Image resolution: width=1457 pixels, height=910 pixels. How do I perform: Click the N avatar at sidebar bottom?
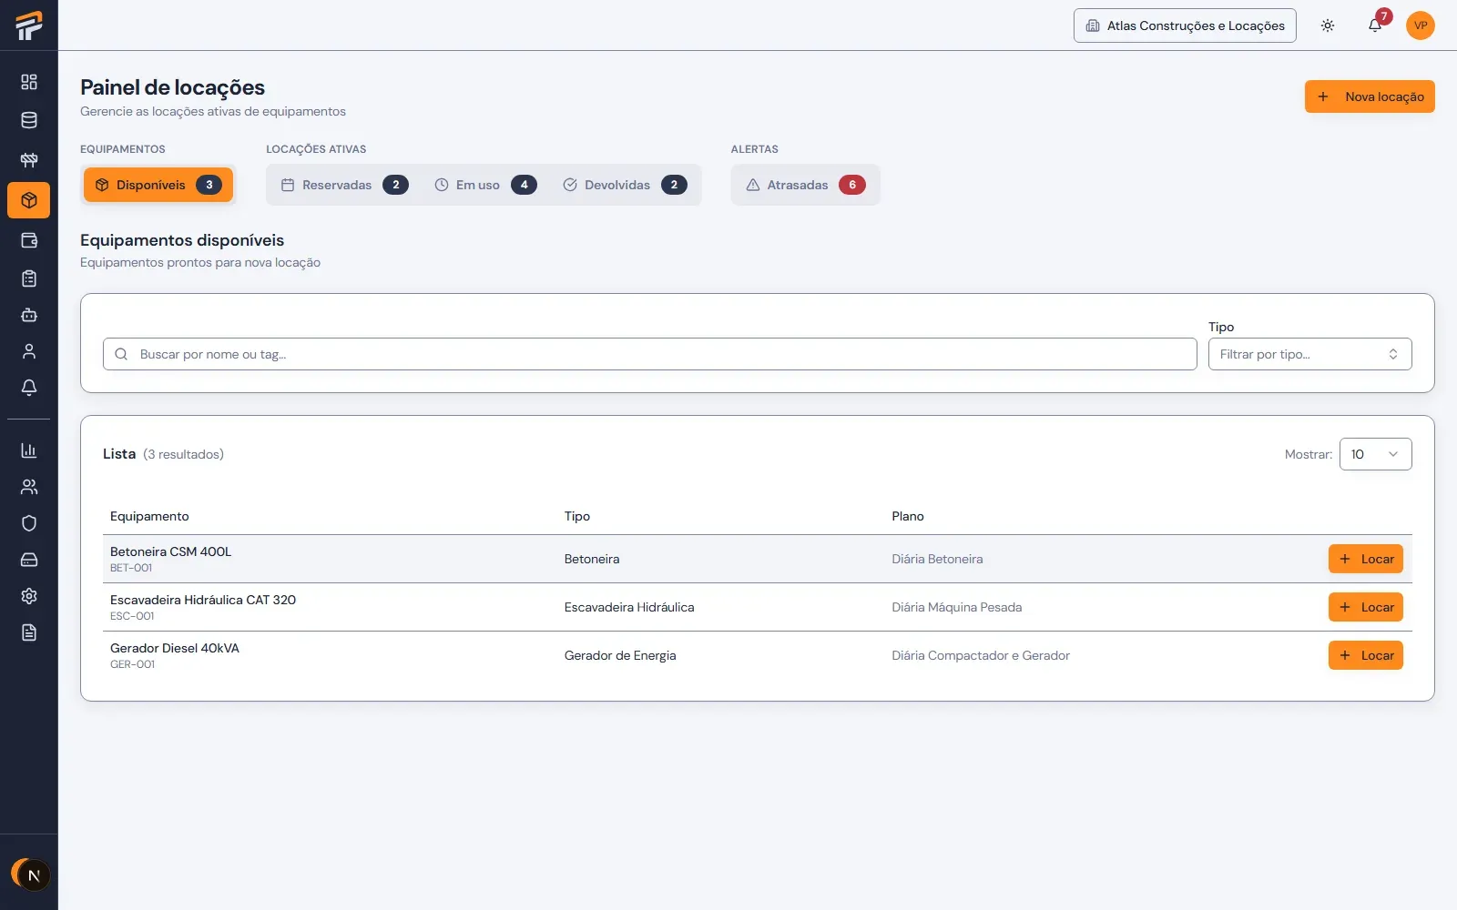coord(33,875)
